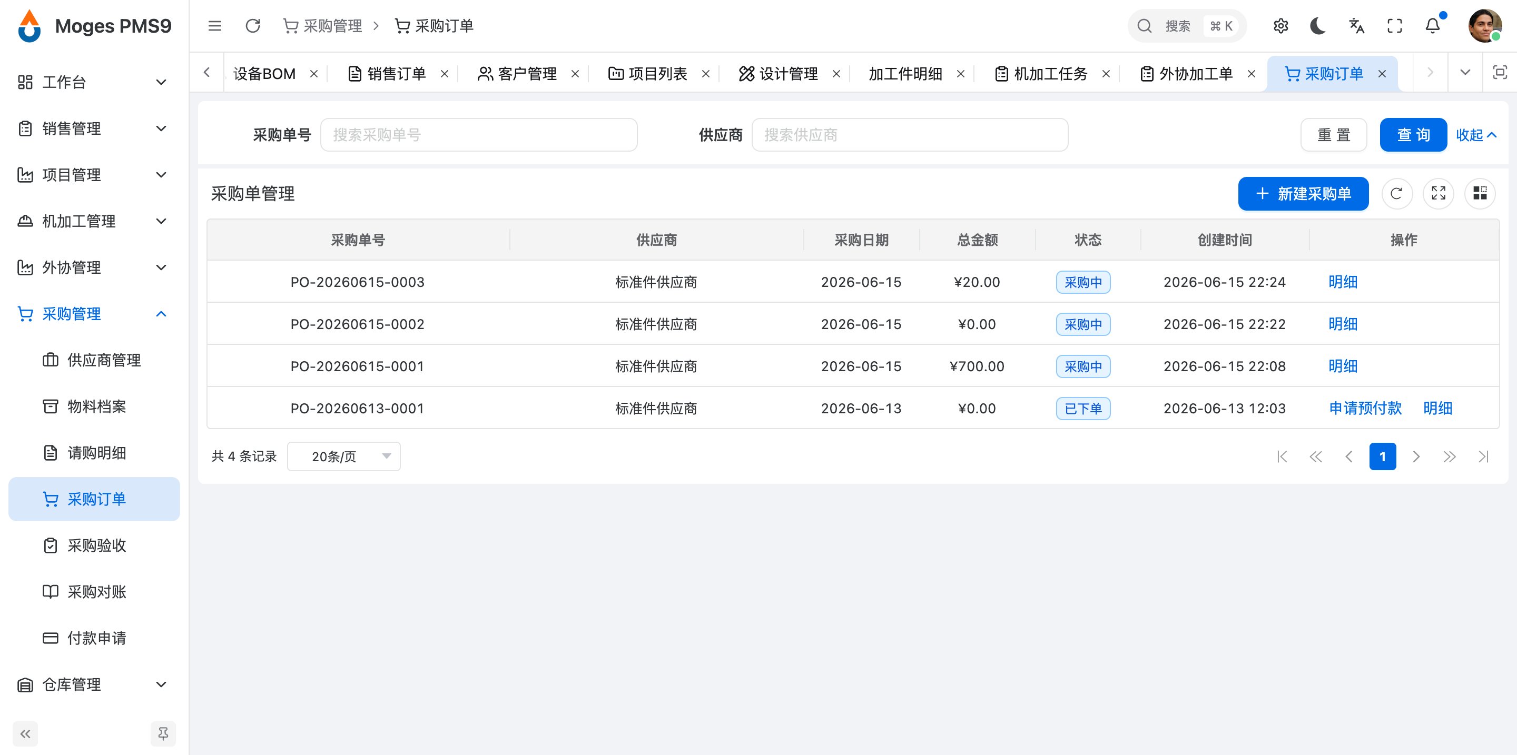Go to first page pagination icon

click(x=1282, y=456)
